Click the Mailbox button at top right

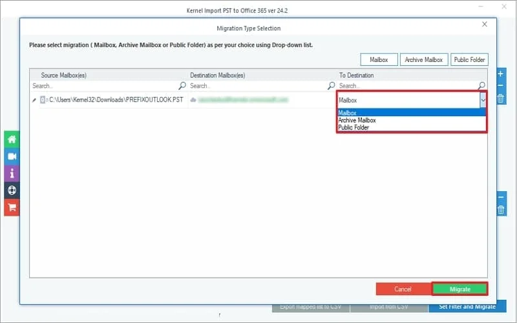click(379, 59)
